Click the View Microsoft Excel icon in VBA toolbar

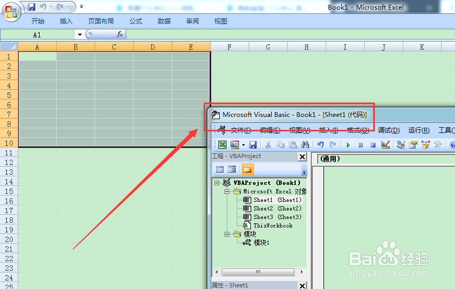(222, 144)
